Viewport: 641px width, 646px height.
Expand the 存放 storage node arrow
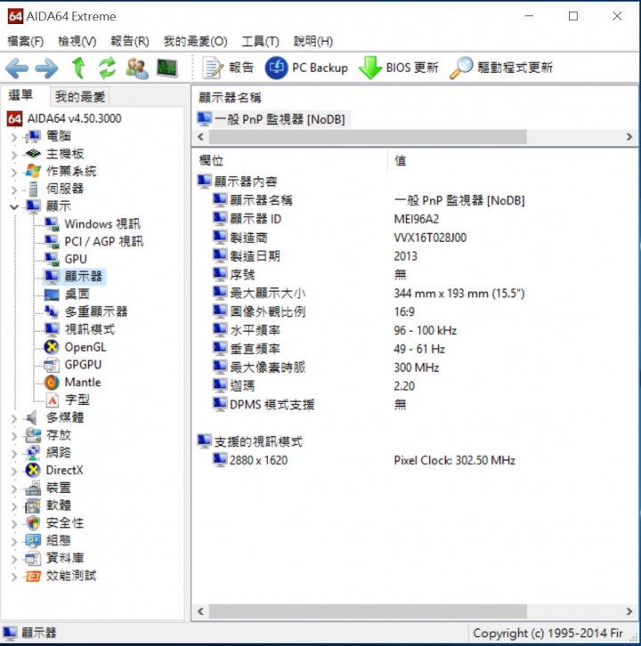(14, 436)
